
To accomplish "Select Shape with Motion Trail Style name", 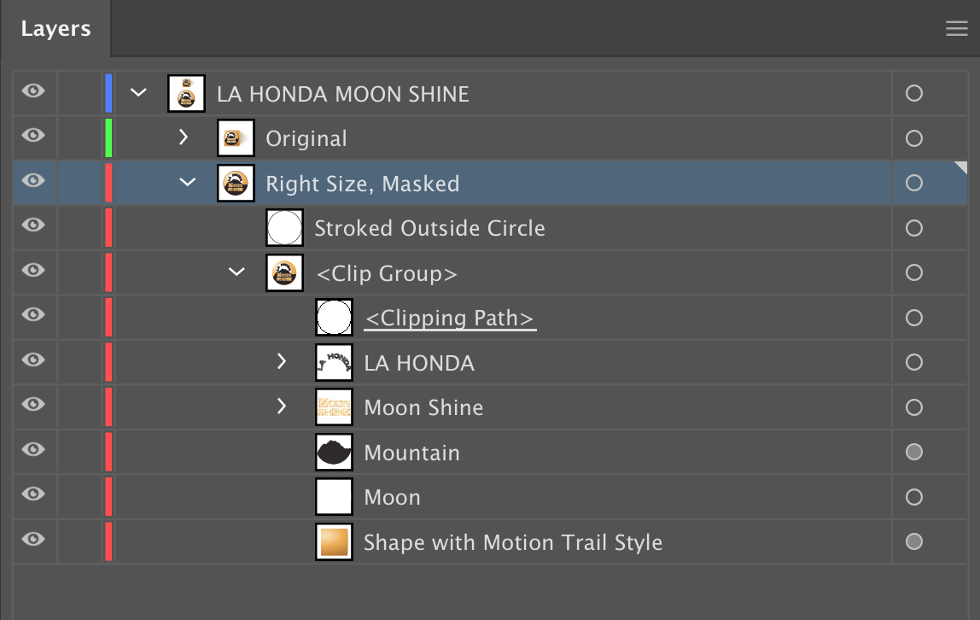I will [512, 542].
